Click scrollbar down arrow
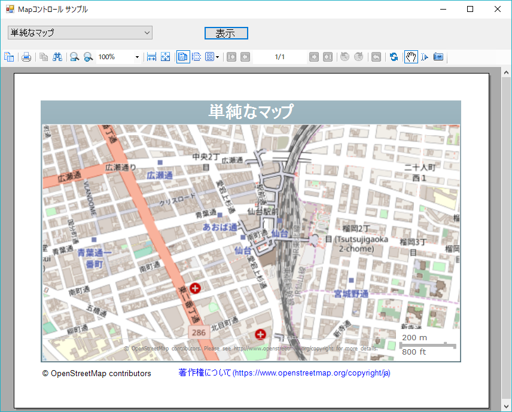Image resolution: width=512 pixels, height=412 pixels. coord(506,407)
